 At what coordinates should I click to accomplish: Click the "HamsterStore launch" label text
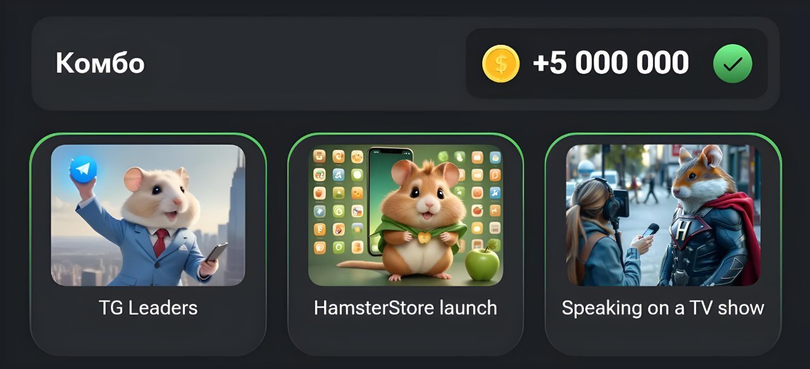point(406,308)
